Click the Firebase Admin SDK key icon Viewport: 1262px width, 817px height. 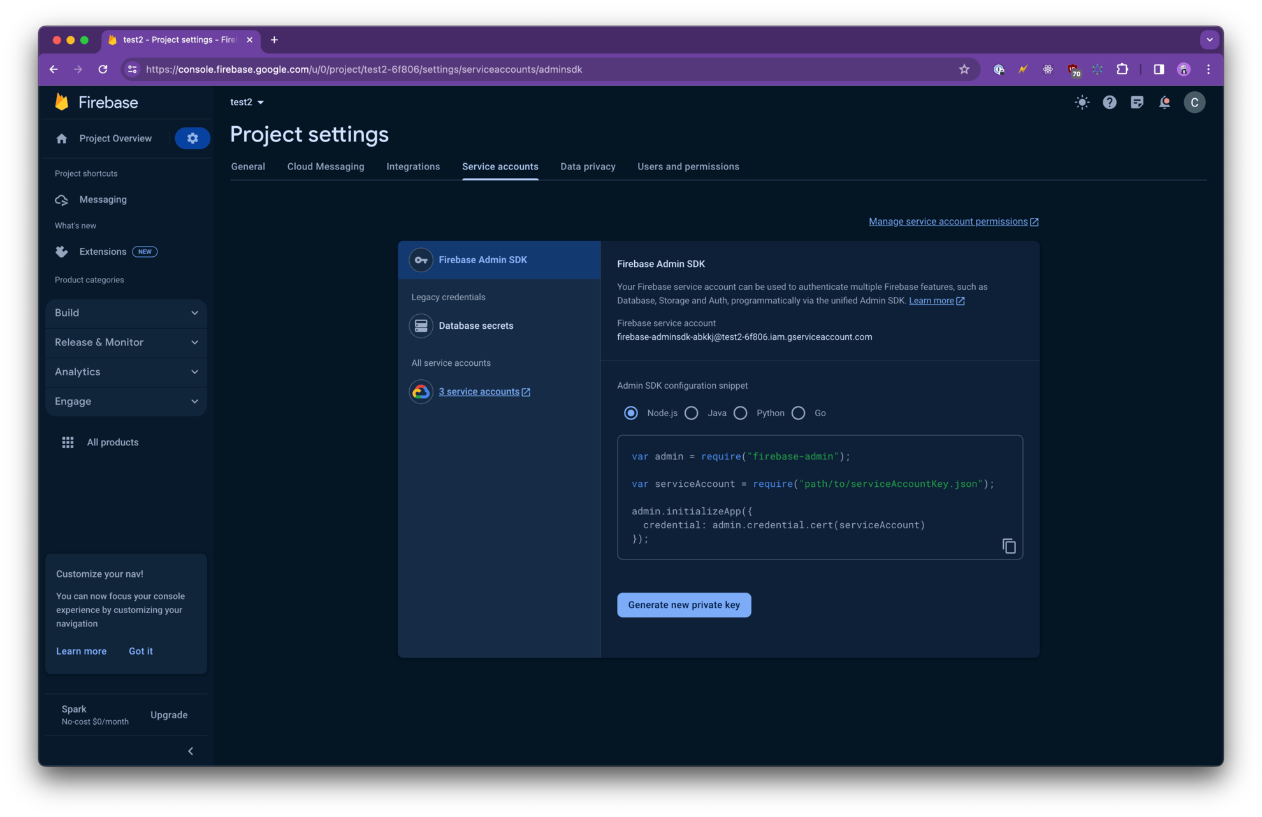tap(421, 260)
